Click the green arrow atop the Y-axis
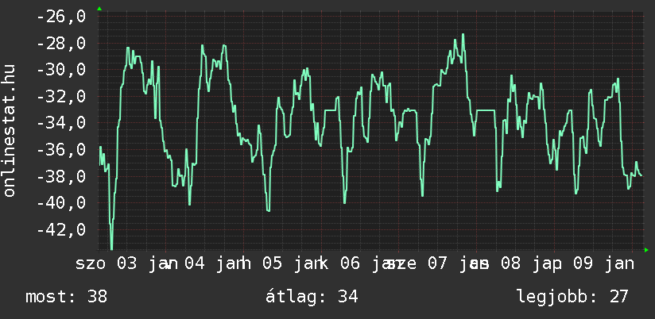The image size is (655, 319). pyautogui.click(x=99, y=9)
